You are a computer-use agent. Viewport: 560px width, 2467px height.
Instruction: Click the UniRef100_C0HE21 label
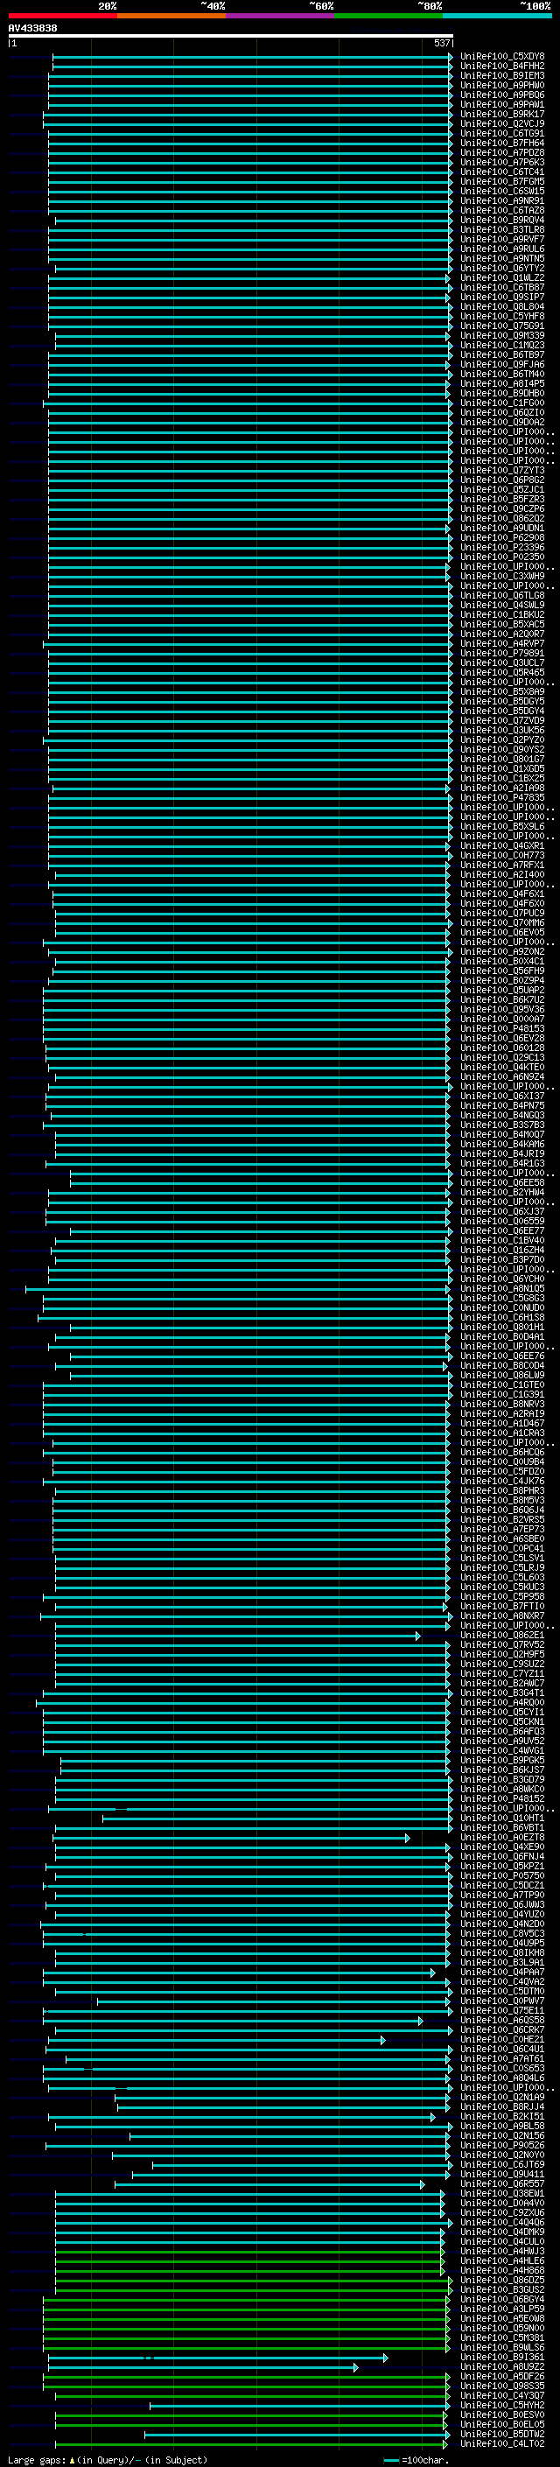tap(501, 2039)
